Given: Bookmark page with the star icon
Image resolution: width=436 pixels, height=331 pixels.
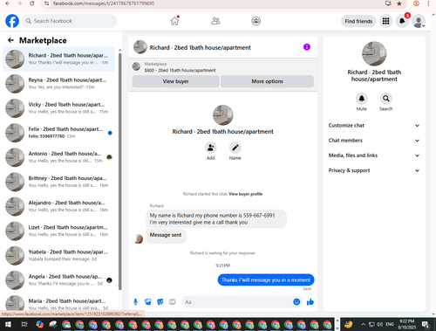Looking at the screenshot, I should (x=399, y=3).
